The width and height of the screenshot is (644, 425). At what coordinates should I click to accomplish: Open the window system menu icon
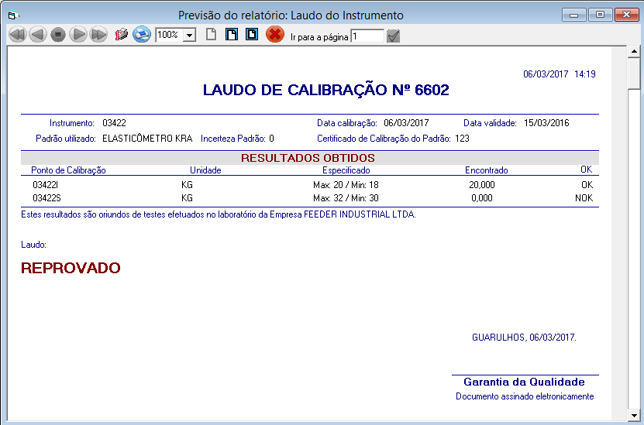point(13,15)
